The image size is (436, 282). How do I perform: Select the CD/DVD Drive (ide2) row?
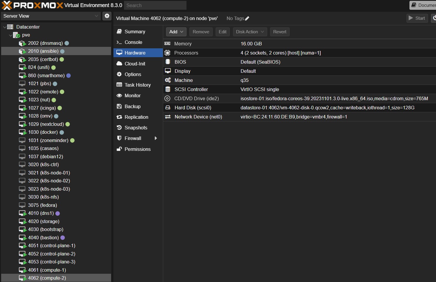[196, 99]
